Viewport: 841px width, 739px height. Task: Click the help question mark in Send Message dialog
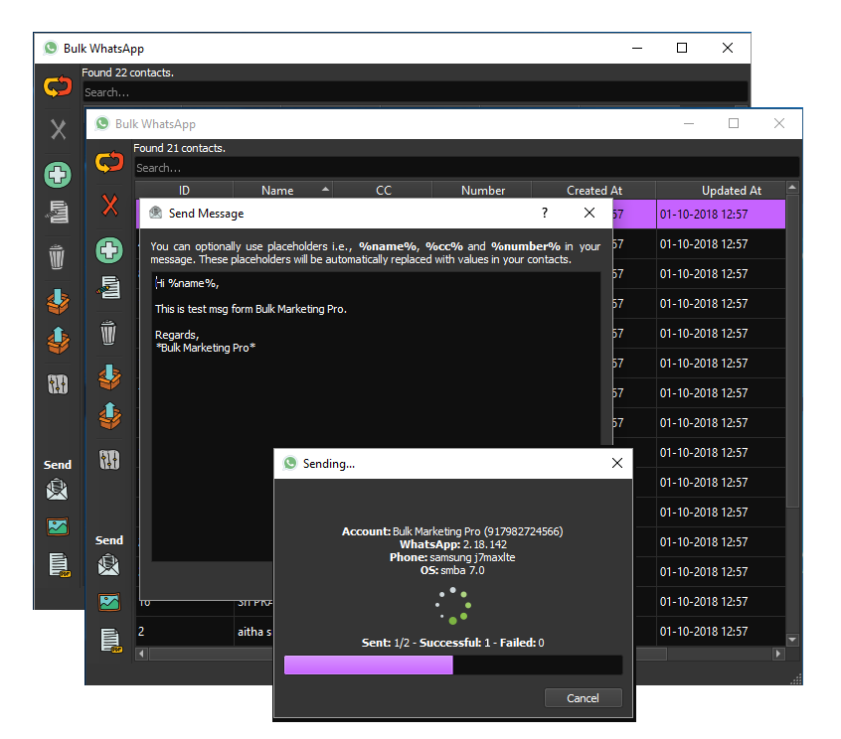point(544,213)
